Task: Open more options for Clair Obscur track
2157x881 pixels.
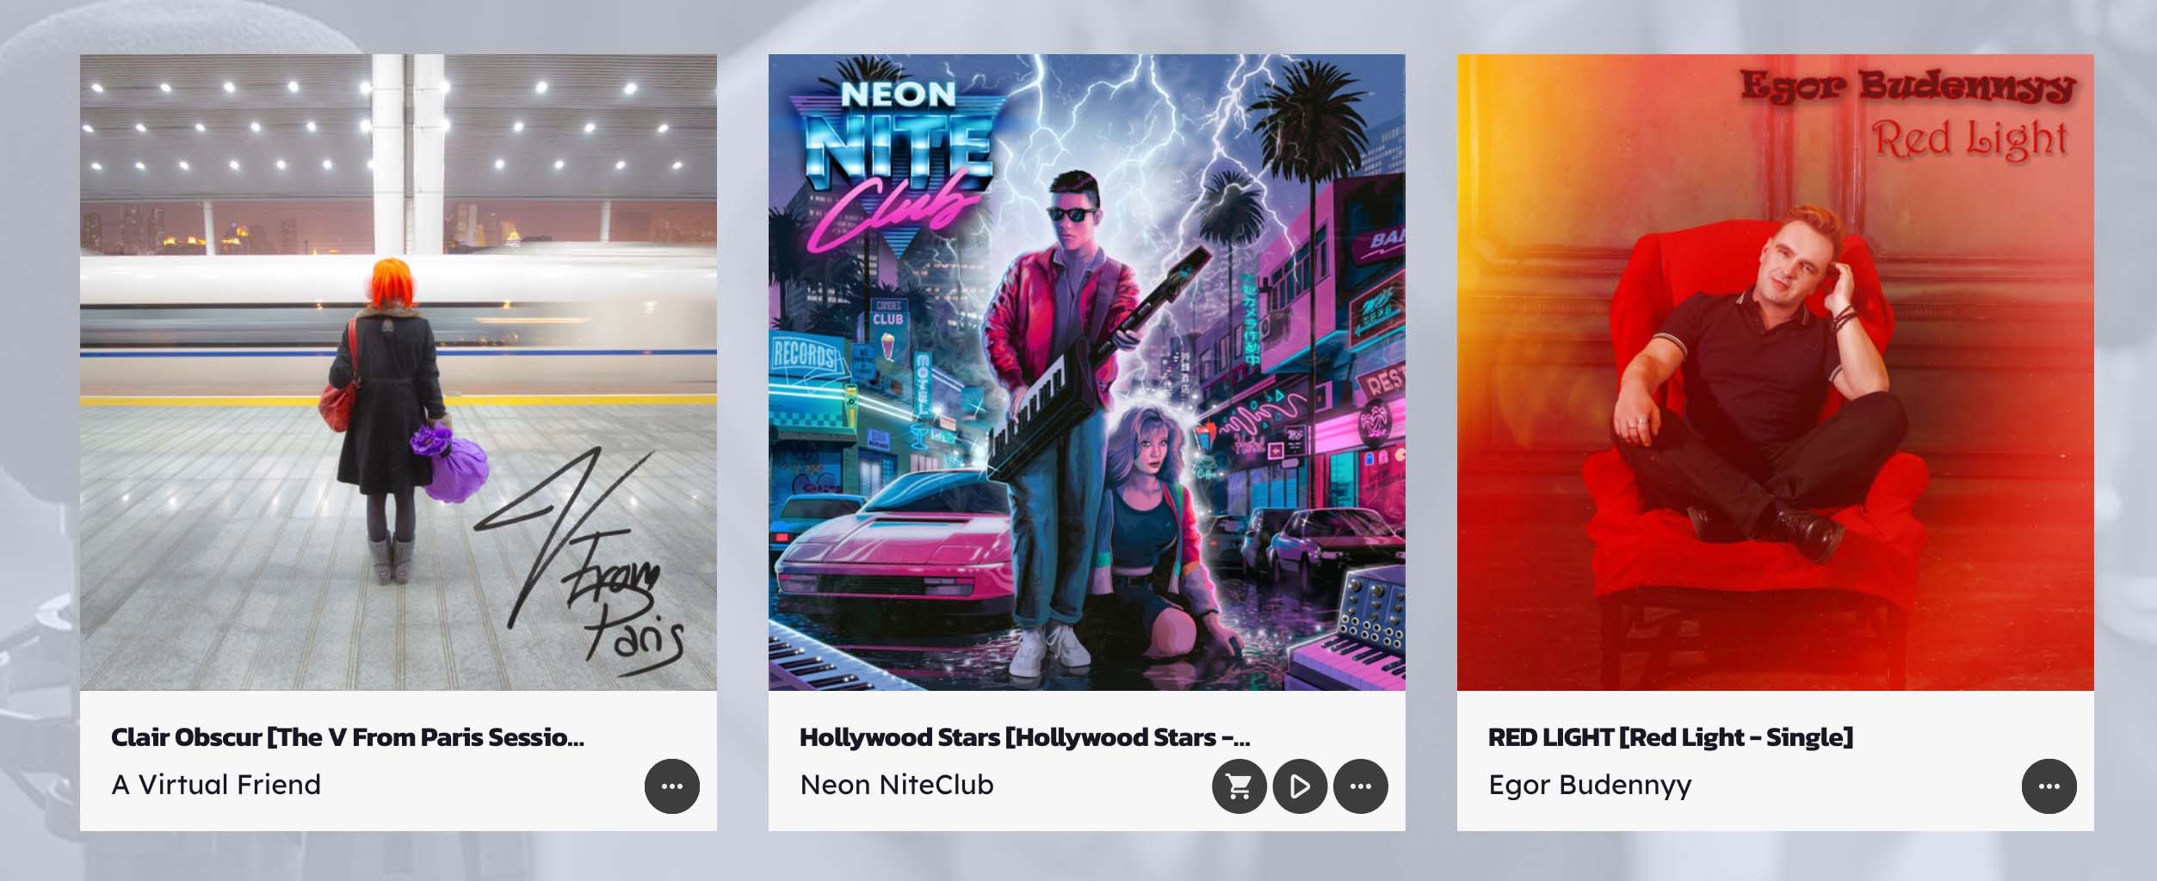Action: (672, 786)
